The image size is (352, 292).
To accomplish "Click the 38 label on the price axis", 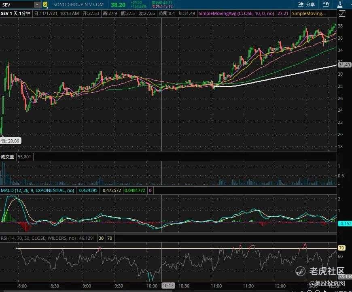I will (341, 26).
